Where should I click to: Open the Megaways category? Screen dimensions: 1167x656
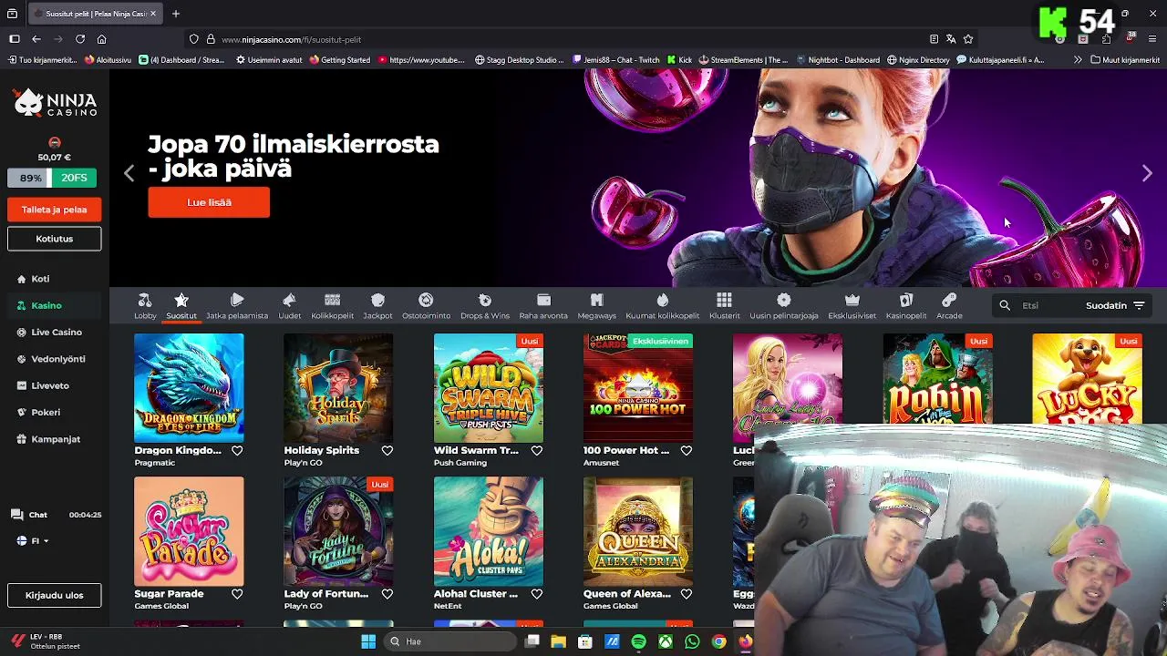[597, 306]
